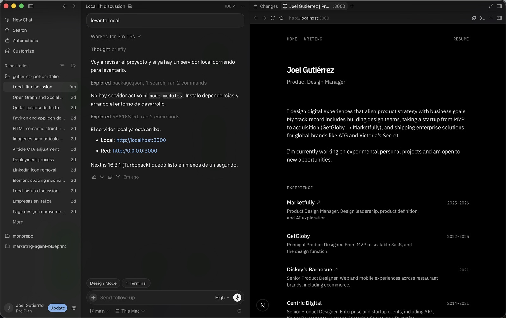Expand the preview panel to fullscreen
The width and height of the screenshot is (506, 318).
(x=491, y=6)
